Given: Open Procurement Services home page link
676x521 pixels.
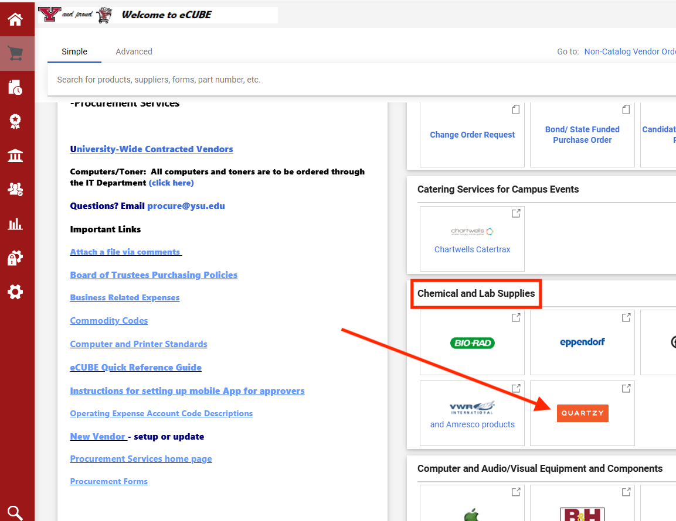Looking at the screenshot, I should click(x=141, y=459).
